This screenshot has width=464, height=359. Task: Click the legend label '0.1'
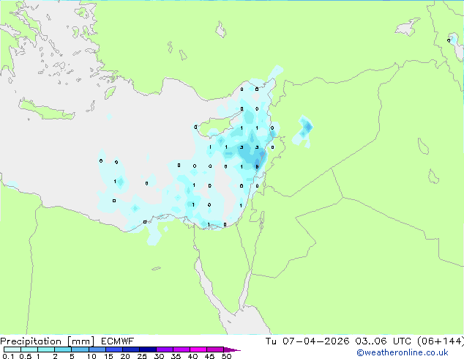click(8, 356)
